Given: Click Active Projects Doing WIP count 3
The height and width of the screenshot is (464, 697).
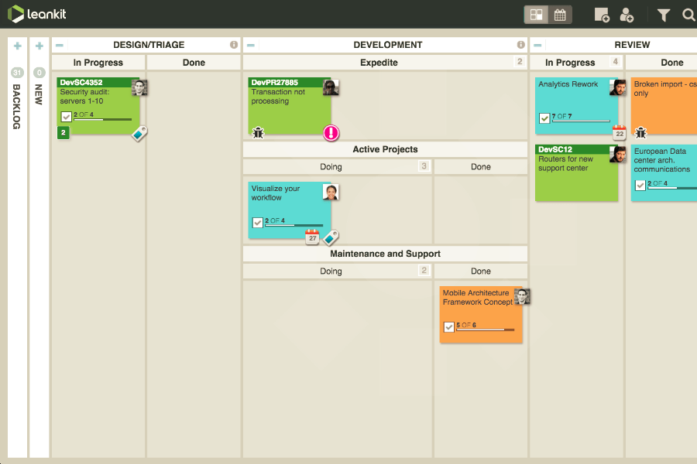Looking at the screenshot, I should [424, 166].
